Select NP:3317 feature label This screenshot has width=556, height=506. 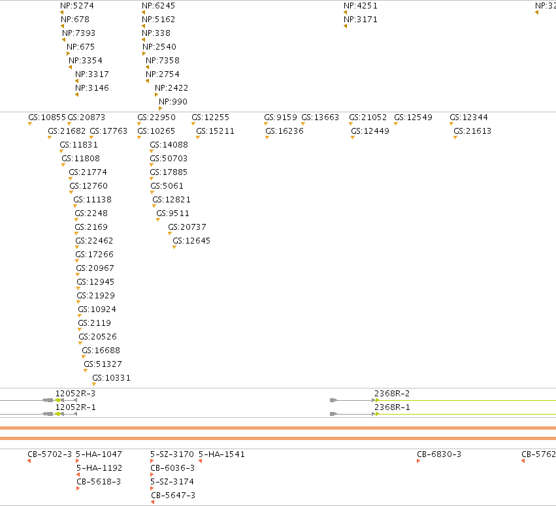coord(92,74)
